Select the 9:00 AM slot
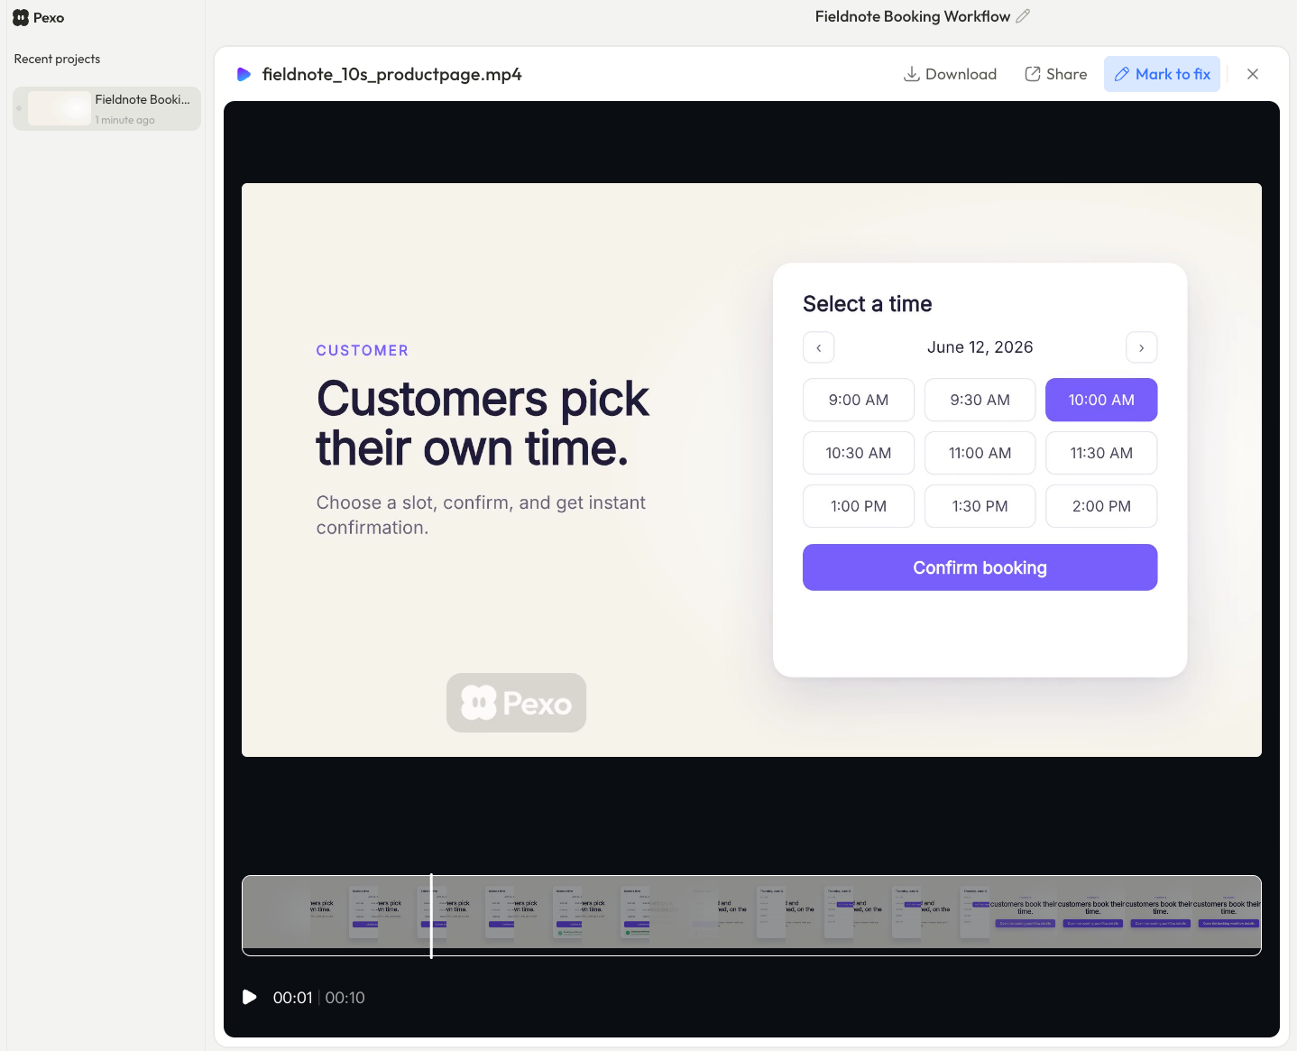1297x1051 pixels. pyautogui.click(x=859, y=400)
